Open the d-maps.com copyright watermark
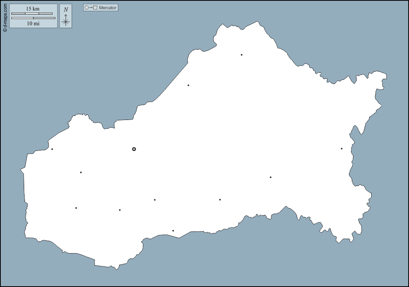This screenshot has height=287, width=409. tap(5, 18)
